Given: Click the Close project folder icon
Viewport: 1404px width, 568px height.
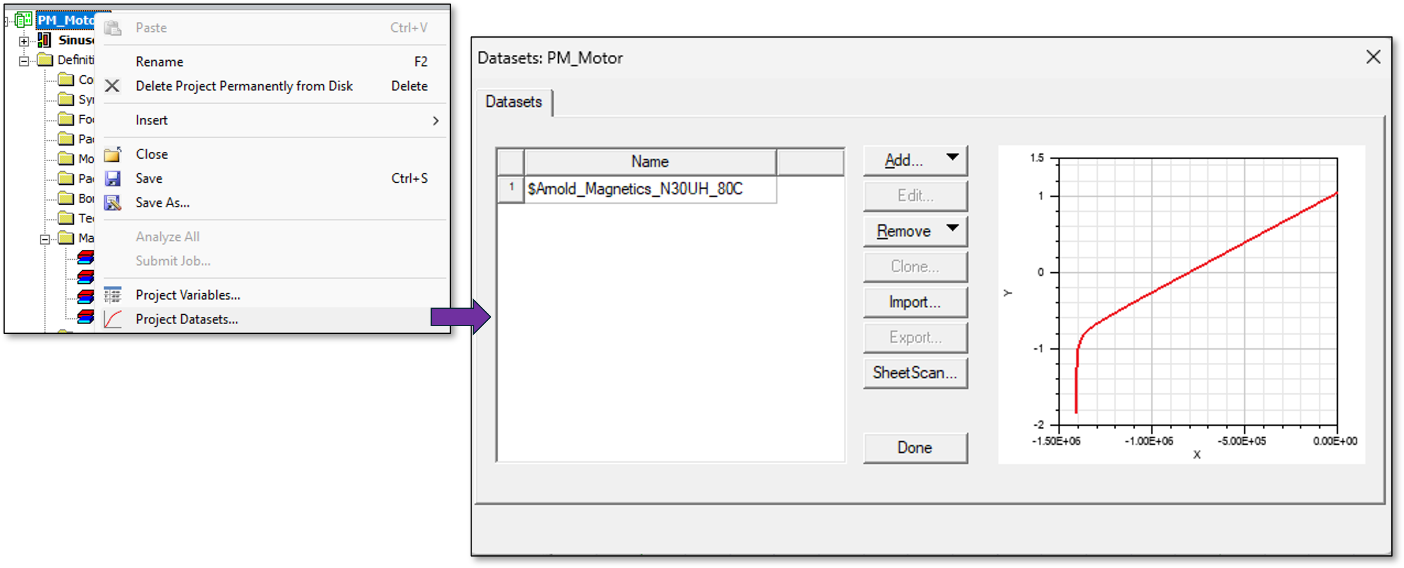Looking at the screenshot, I should pos(113,154).
